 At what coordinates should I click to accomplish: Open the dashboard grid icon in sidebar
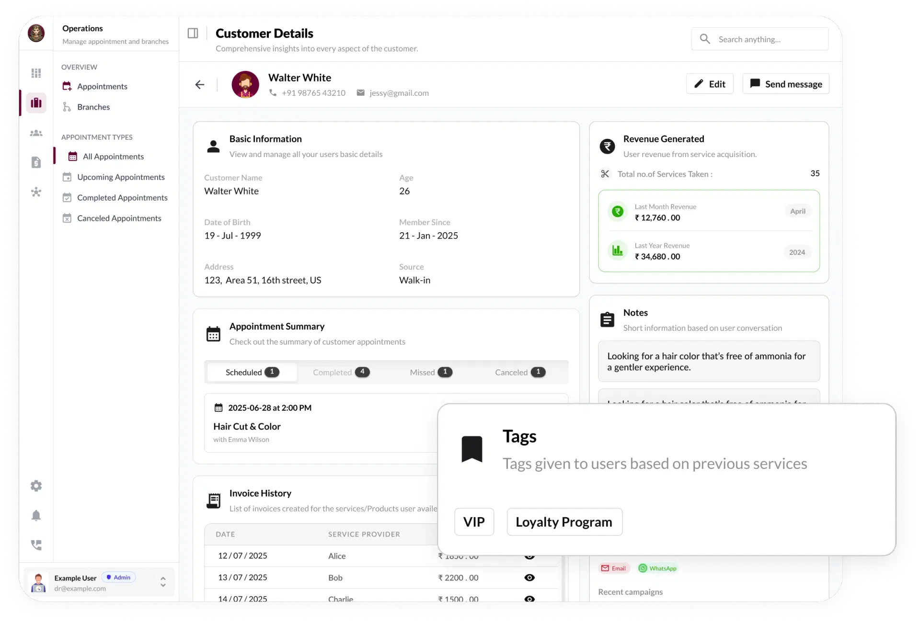(x=36, y=73)
